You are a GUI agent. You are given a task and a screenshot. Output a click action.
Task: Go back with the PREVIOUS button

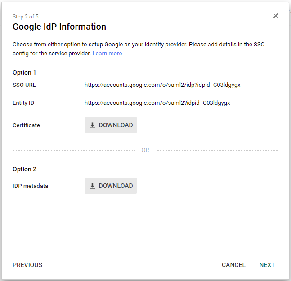[27, 265]
